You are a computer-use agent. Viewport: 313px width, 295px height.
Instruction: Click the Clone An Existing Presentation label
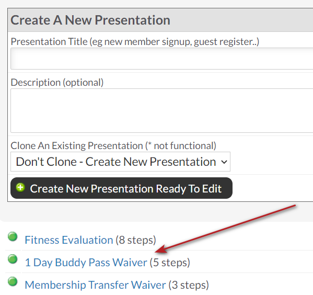[113, 145]
